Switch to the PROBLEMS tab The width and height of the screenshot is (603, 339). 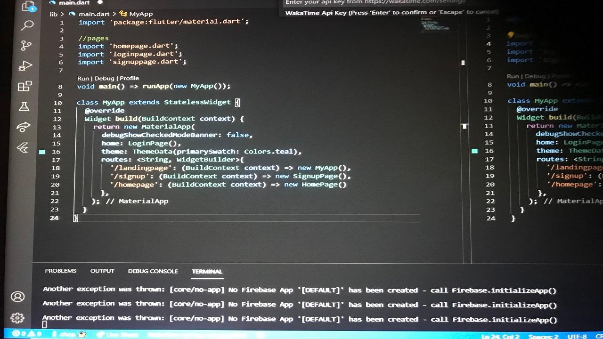60,271
